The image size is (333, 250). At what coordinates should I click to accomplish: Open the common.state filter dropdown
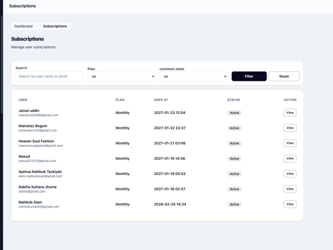coord(193,77)
